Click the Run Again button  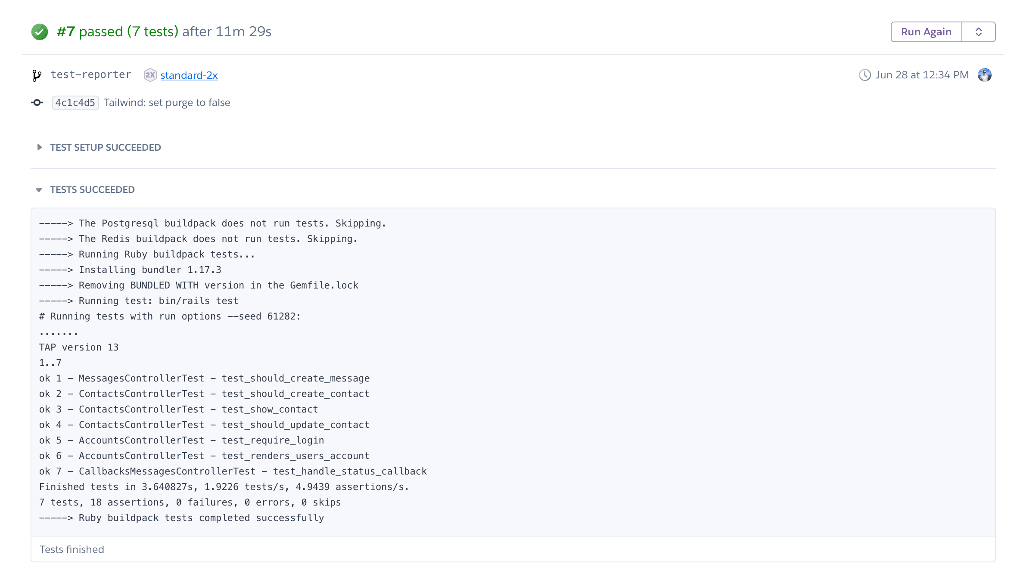pos(926,31)
